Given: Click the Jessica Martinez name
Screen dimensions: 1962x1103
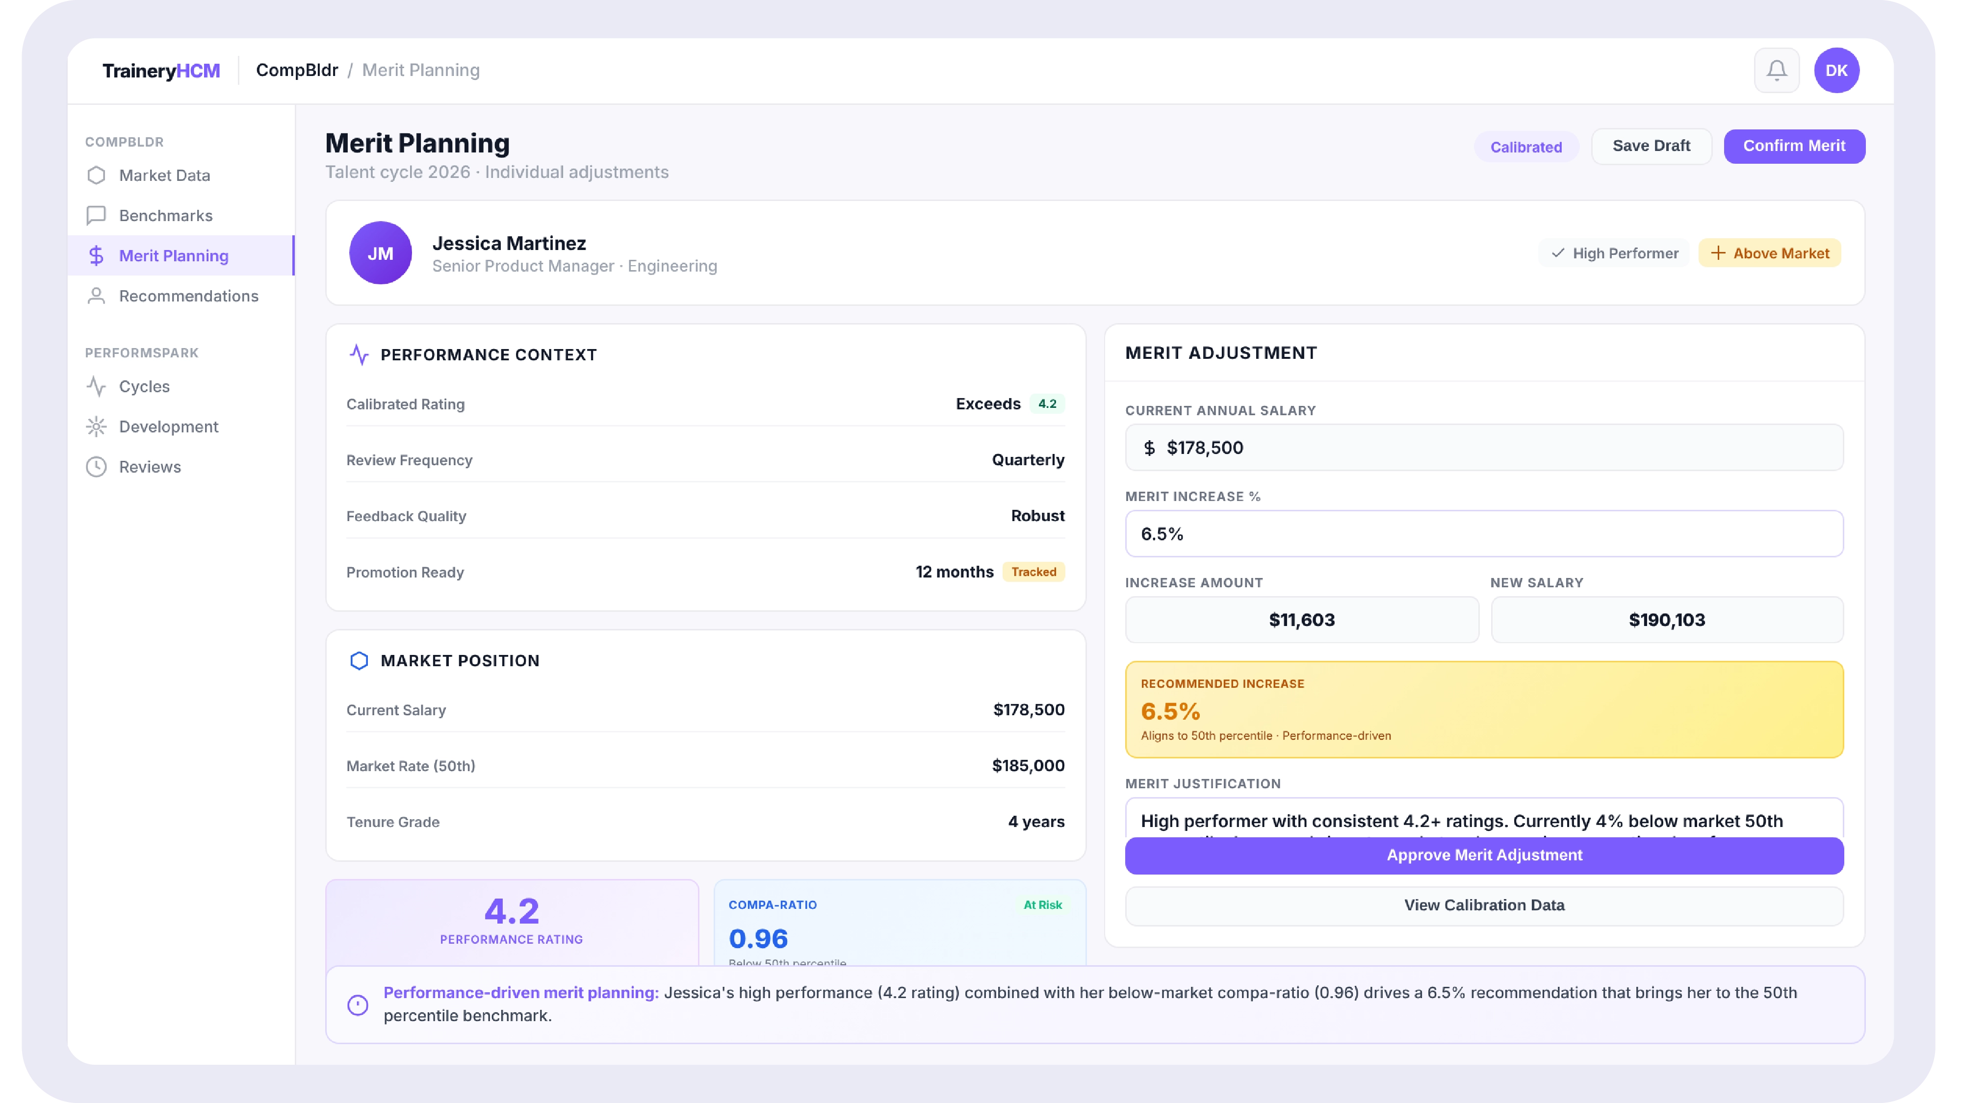Looking at the screenshot, I should 509,244.
